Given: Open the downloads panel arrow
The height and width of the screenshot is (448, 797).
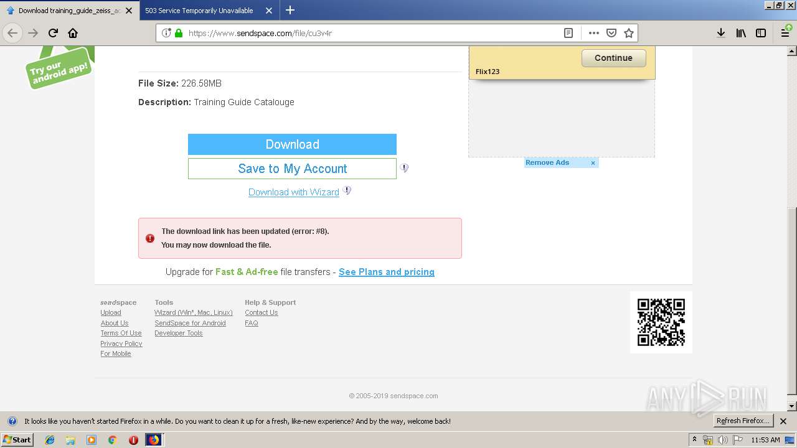Looking at the screenshot, I should pyautogui.click(x=720, y=33).
